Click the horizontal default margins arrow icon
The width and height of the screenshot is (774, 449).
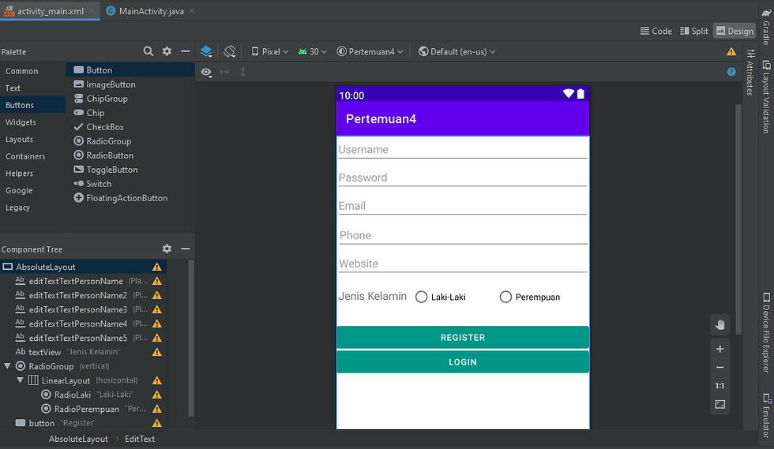click(x=224, y=72)
